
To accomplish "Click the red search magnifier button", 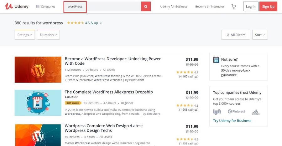I will click(146, 7).
